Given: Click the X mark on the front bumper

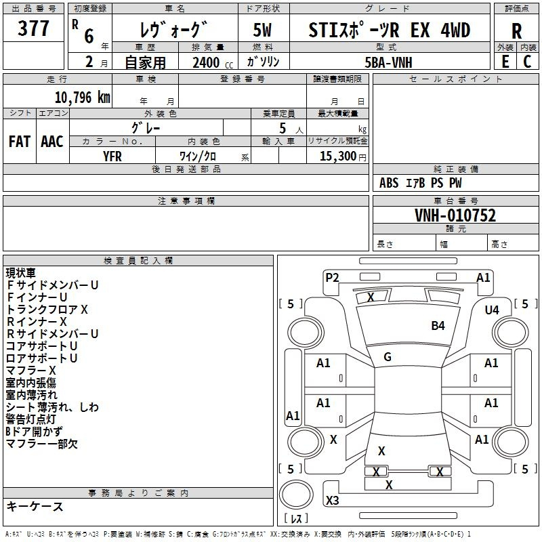Looking at the screenshot, I should pos(371,297).
